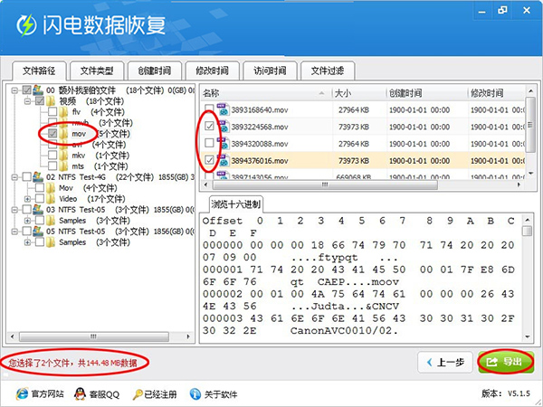Screen dimensions: 543x407
Task: Switch to the 文件过滤 tab
Action: pos(328,71)
